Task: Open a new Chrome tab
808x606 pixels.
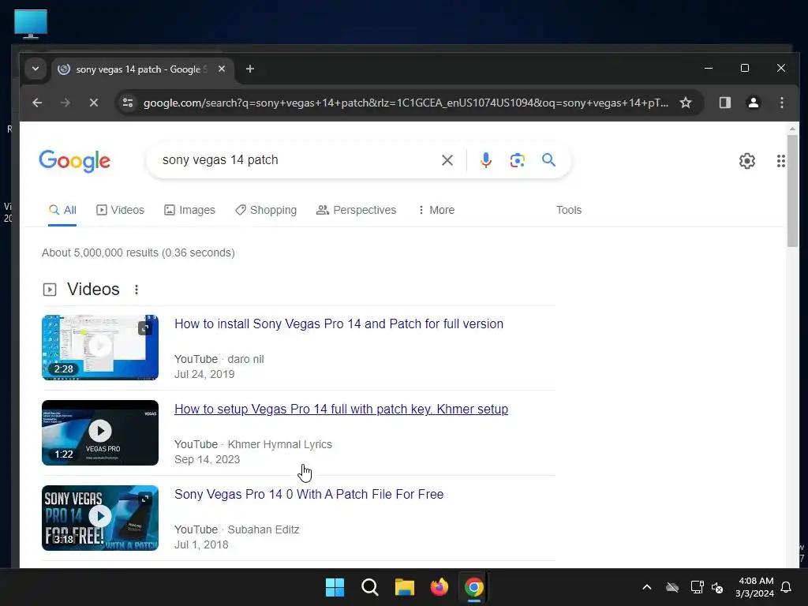Action: coord(250,69)
